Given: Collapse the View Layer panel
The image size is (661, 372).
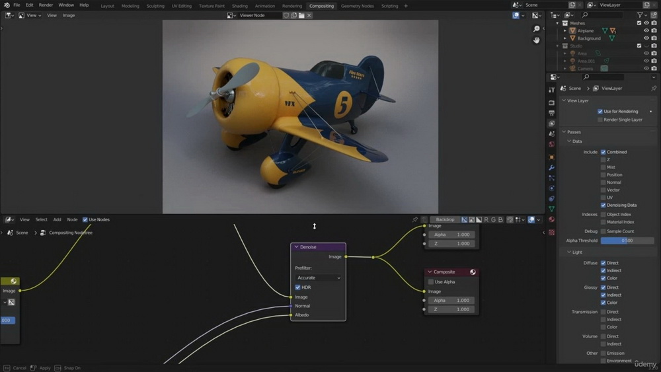Looking at the screenshot, I should (x=564, y=100).
